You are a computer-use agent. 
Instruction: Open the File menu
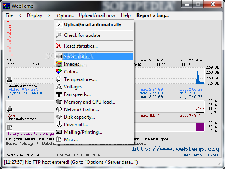coord(9,15)
